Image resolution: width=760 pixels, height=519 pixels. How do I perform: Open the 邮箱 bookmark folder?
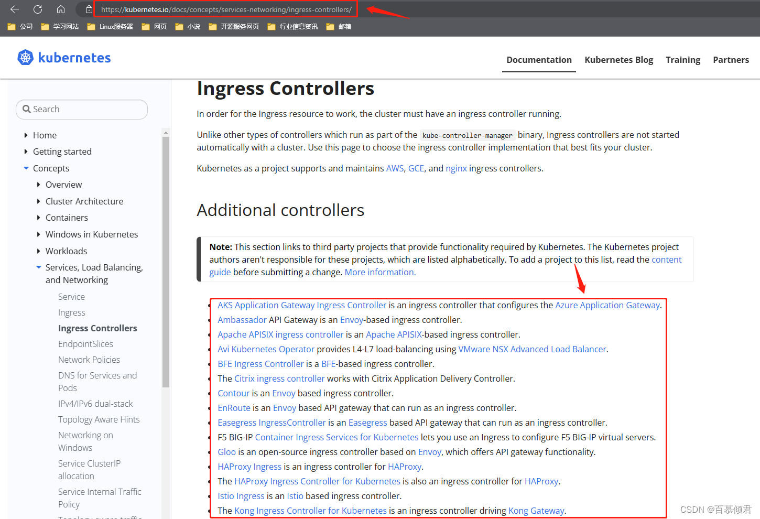(x=339, y=27)
